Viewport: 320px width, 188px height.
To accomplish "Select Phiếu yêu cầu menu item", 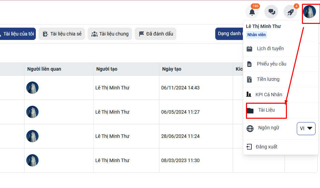I will 271,64.
